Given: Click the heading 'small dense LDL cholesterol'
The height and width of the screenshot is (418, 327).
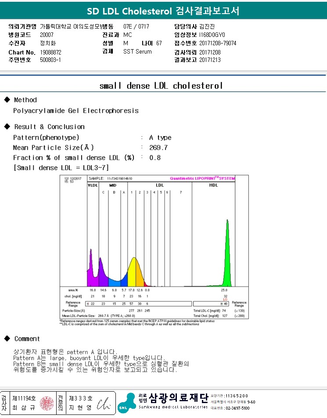Looking at the screenshot, I should 161,86.
